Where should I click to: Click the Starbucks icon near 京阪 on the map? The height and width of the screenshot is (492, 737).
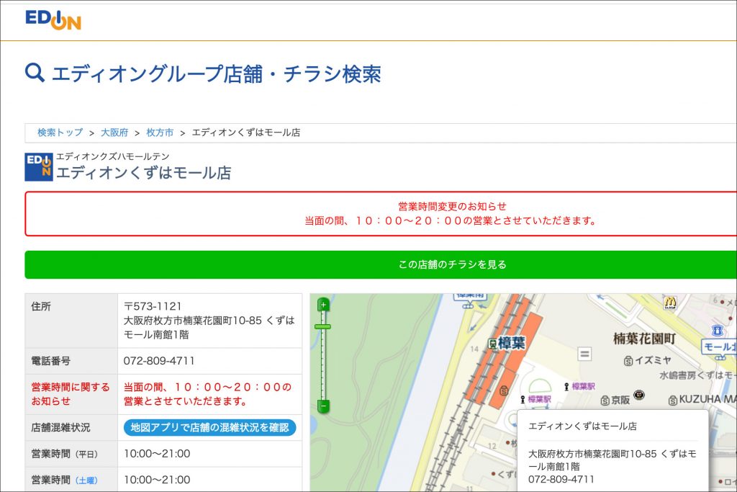(639, 395)
